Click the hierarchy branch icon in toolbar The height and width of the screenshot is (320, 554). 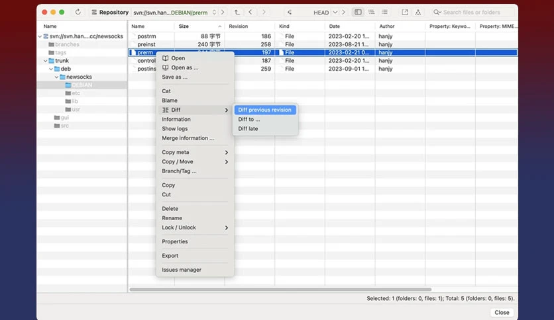(x=418, y=13)
